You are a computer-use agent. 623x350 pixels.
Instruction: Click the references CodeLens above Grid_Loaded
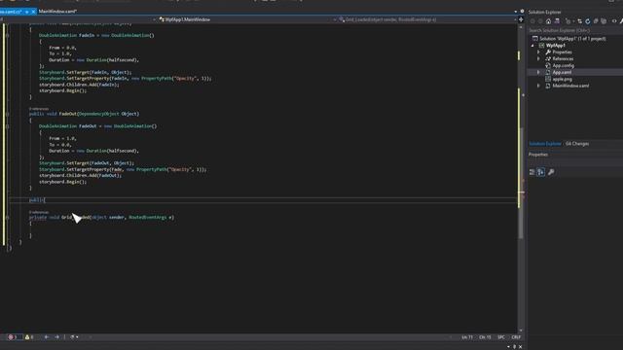coord(39,212)
